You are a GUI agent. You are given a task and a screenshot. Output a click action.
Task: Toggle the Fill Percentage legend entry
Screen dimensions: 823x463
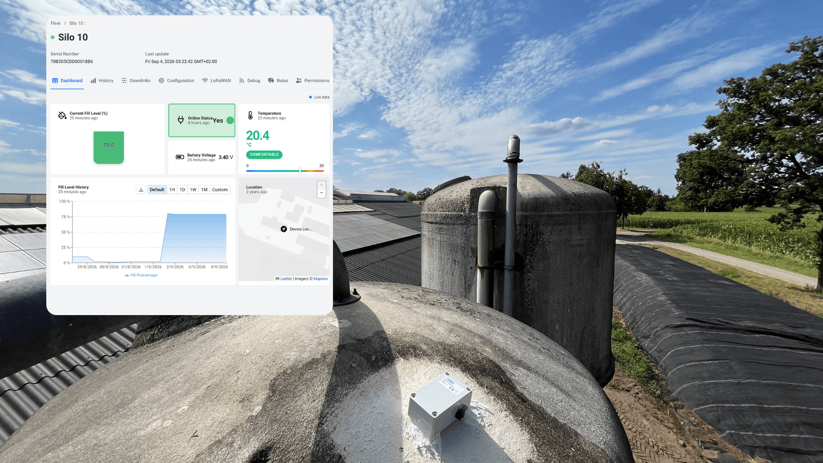click(x=141, y=275)
